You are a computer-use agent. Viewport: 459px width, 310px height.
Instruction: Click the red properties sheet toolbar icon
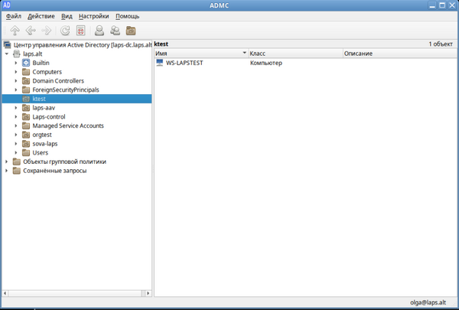(x=81, y=31)
